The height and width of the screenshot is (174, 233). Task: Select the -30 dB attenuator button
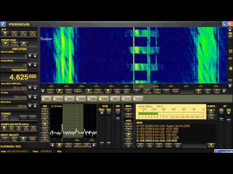33,34
